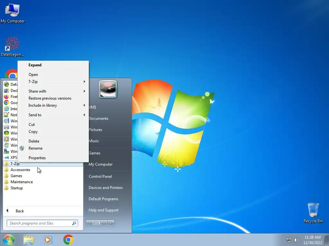Choose Rename from the context menu
Viewport: 329px width, 246px height.
(53, 148)
